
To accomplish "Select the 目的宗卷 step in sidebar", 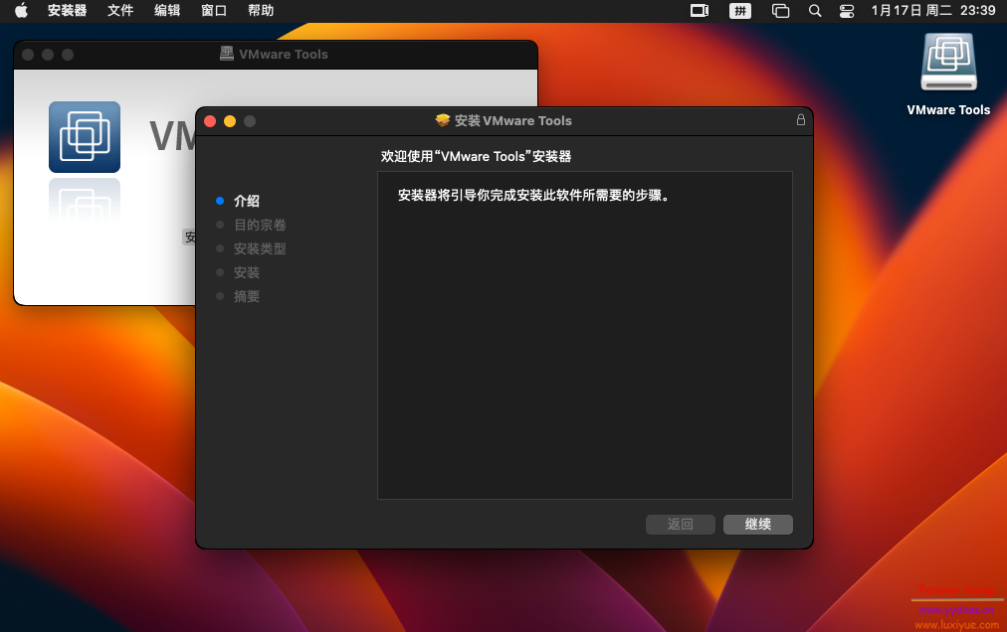I will click(x=260, y=225).
